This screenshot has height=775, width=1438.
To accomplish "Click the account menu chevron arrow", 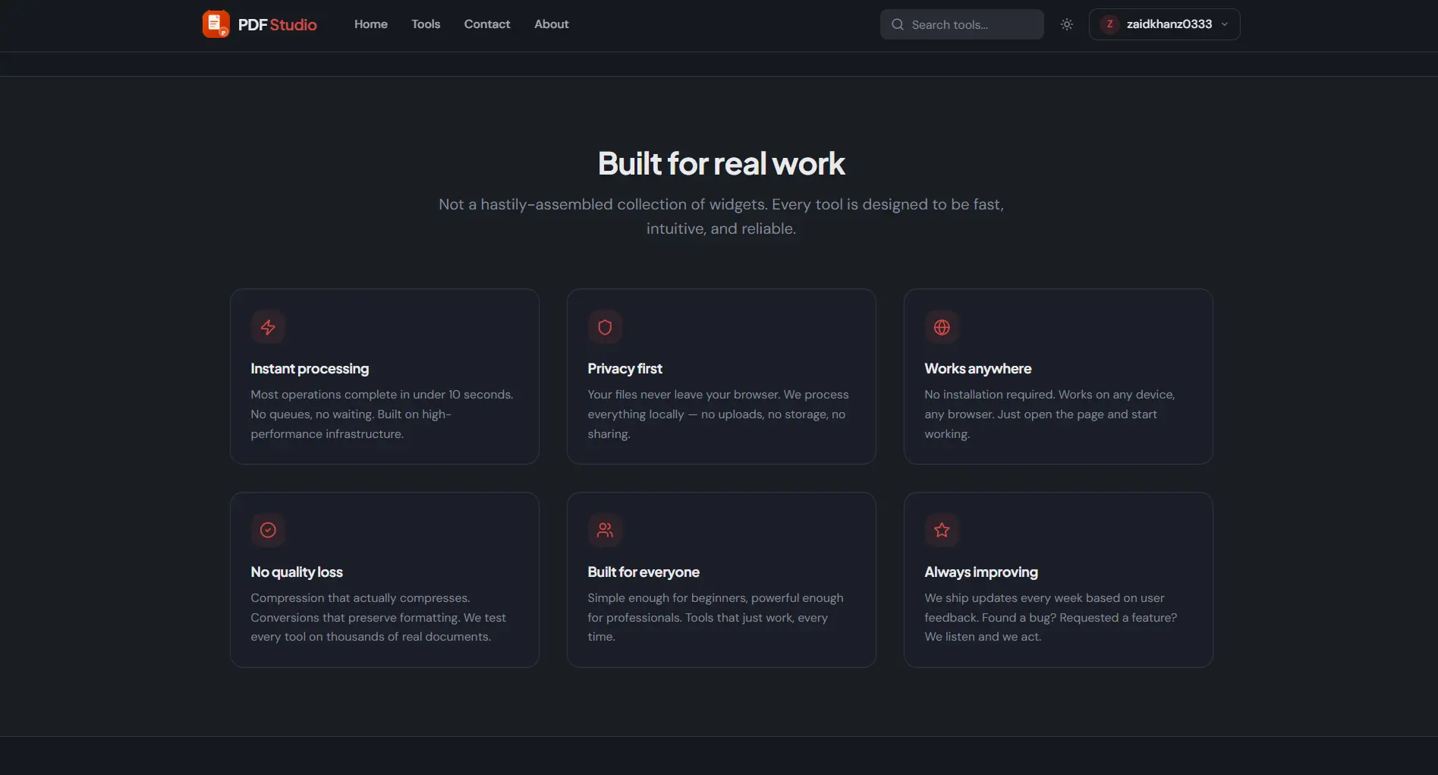I will 1224,24.
